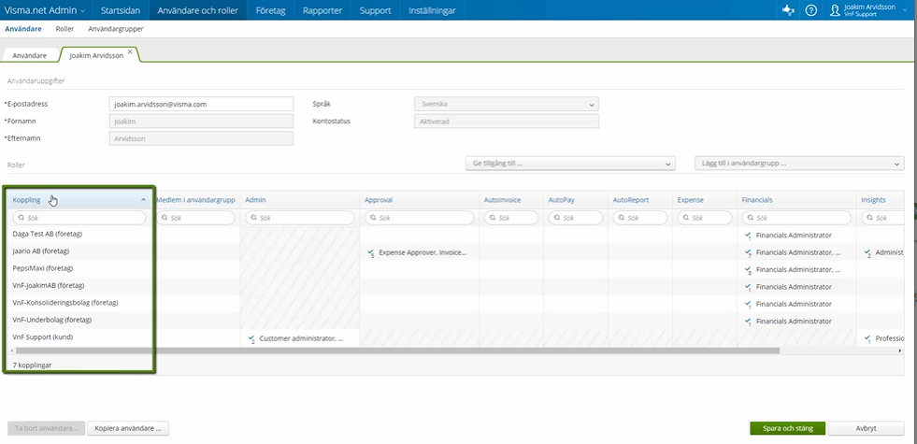
Task: Click the horizontal scrollbar thumb under table
Action: coord(397,351)
